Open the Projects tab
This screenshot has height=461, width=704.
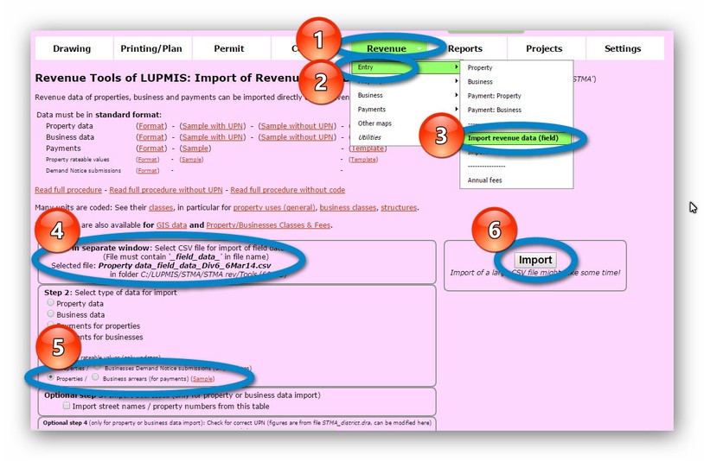click(544, 48)
